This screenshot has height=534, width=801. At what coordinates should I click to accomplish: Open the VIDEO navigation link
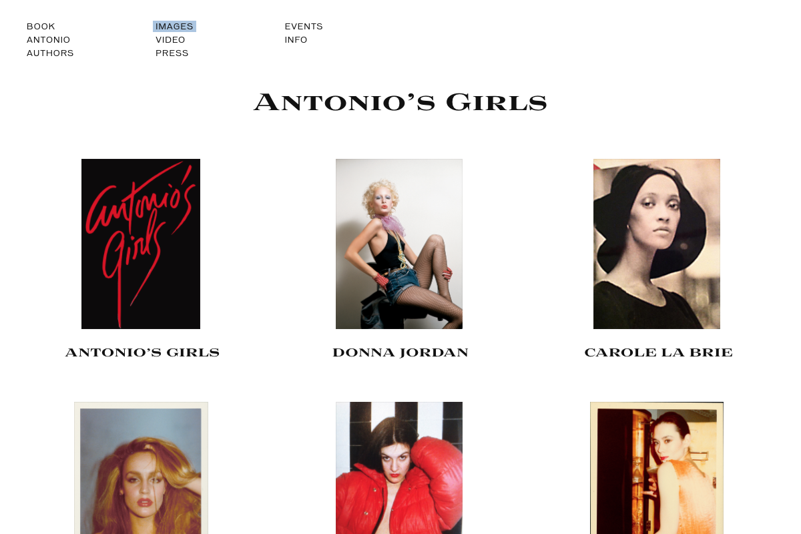tap(170, 40)
